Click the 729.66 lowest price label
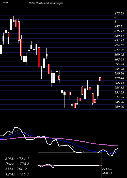Viewport: 127px width, 178px height. 119,107
